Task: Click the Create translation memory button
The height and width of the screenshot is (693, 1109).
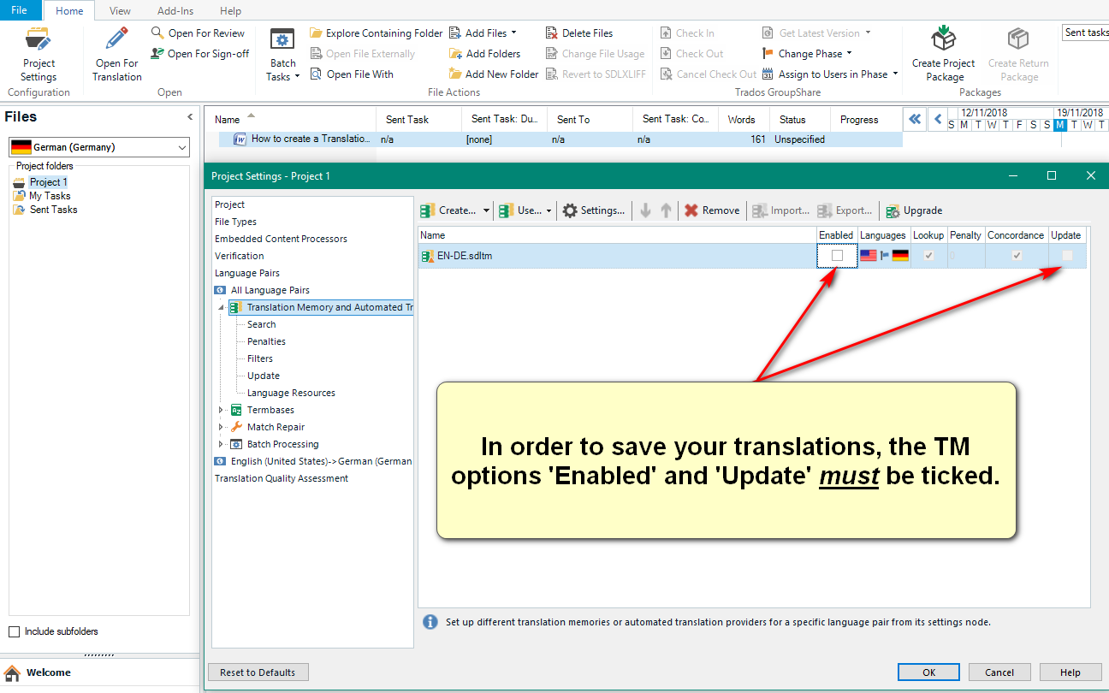Action: coord(449,210)
